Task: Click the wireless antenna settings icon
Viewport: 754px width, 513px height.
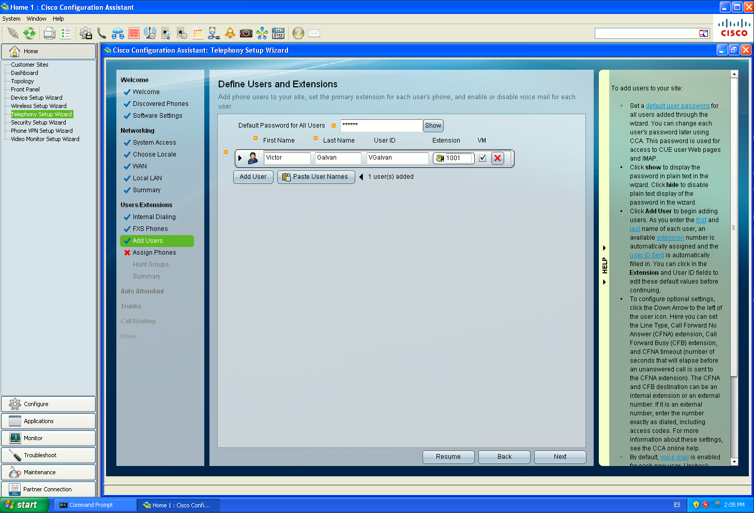Action: [x=150, y=34]
